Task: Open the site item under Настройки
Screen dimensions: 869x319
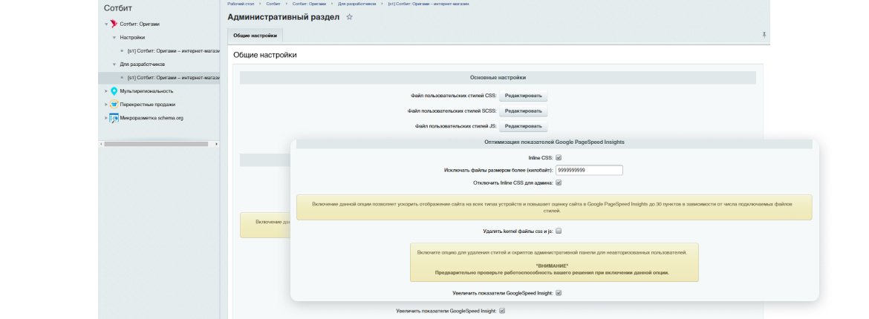Action: pyautogui.click(x=174, y=51)
